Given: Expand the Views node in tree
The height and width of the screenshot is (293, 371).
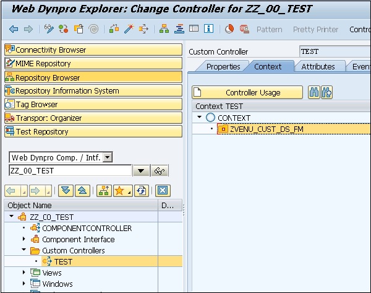Looking at the screenshot, I should click(x=24, y=273).
